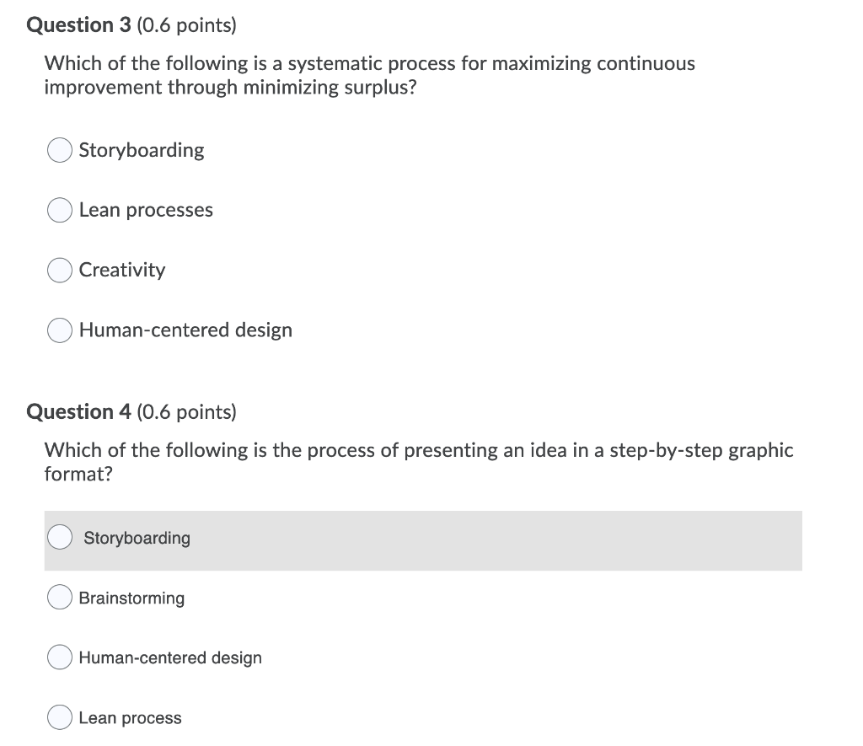Click the question text about minimizing surplus

click(x=369, y=75)
